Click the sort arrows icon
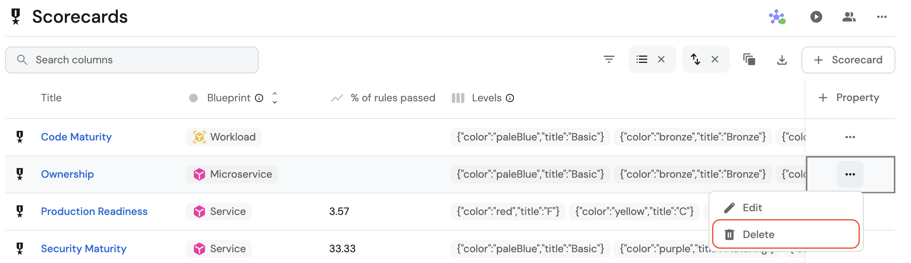 (x=695, y=59)
